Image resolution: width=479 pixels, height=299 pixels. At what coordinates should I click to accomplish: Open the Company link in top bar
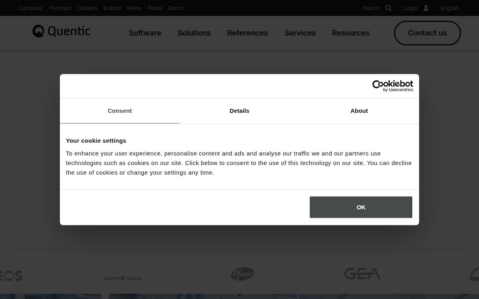pyautogui.click(x=30, y=8)
